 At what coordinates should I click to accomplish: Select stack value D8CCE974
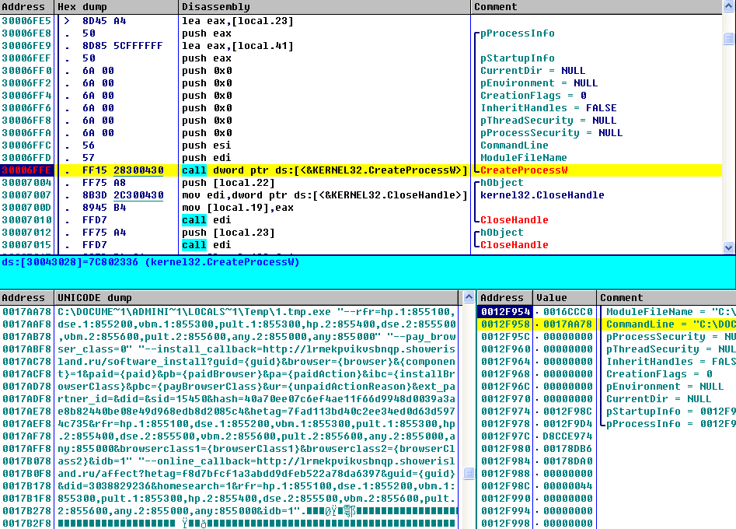pos(567,436)
